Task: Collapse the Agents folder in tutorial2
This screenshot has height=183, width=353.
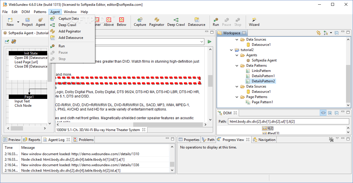Action: [237, 55]
